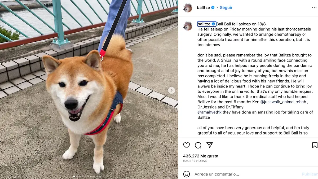Open comments via the speech bubble icon
This screenshot has height=179, width=318.
pos(198,145)
